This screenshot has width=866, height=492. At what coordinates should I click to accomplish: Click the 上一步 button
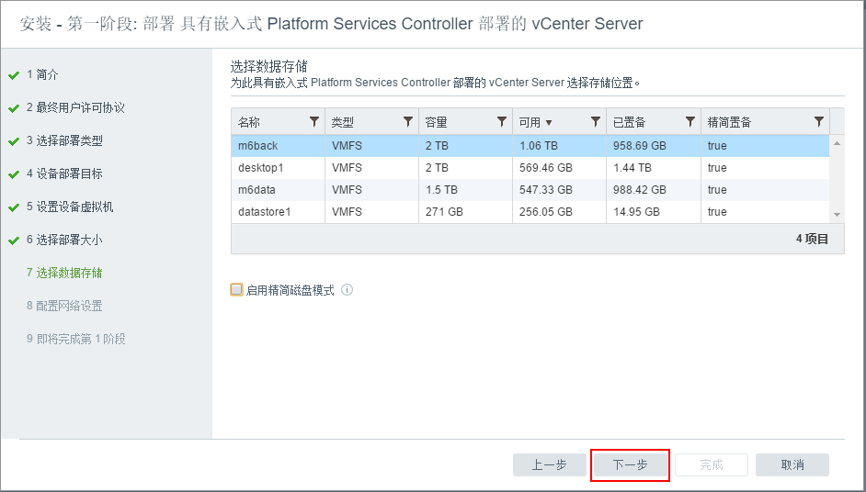coord(550,465)
